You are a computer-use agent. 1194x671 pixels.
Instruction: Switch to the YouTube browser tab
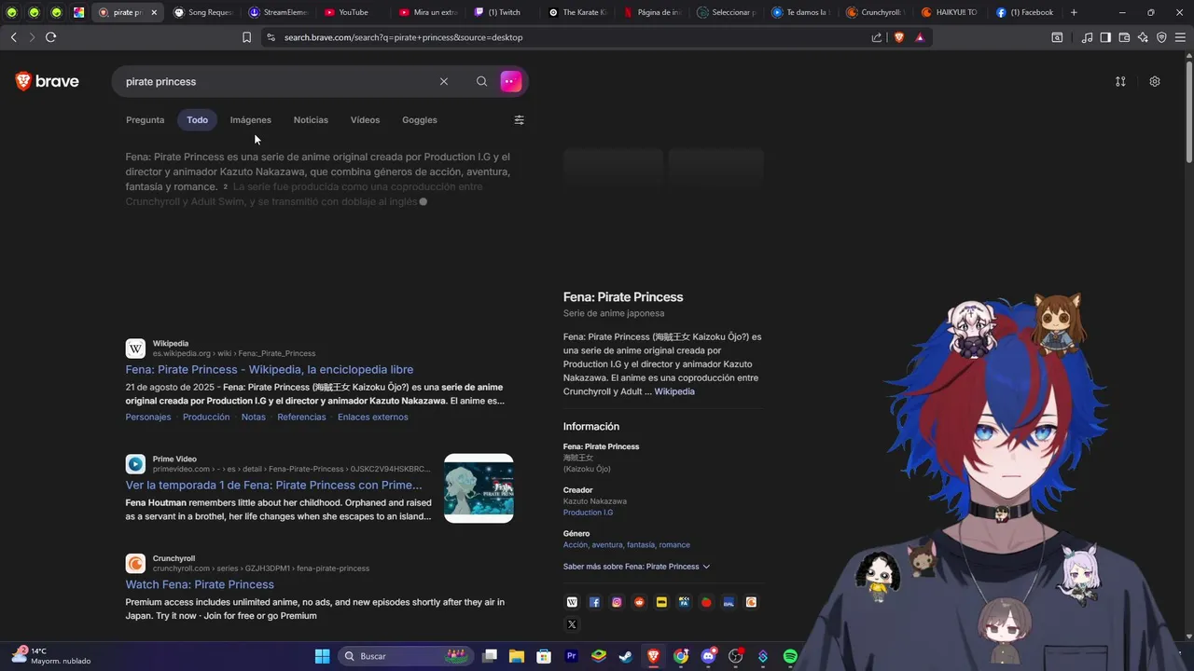coord(353,12)
